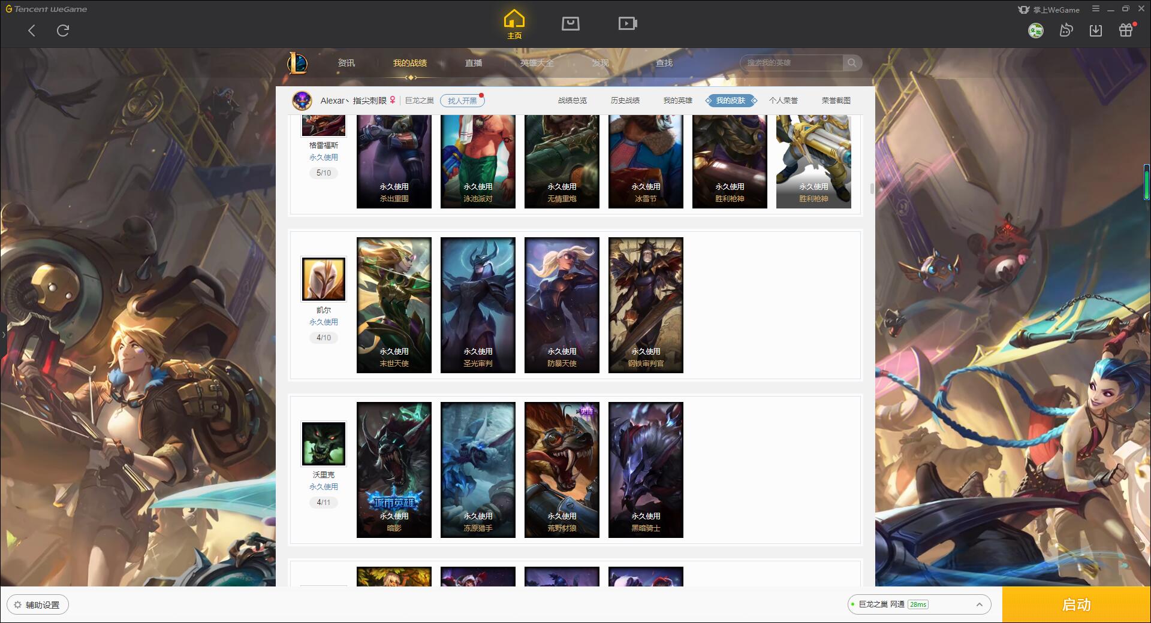Open the 荣誉截图 sub-tab
The image size is (1151, 623).
836,101
